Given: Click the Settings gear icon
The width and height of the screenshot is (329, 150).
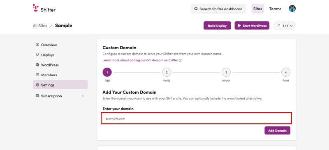Looking at the screenshot, I should (37, 85).
